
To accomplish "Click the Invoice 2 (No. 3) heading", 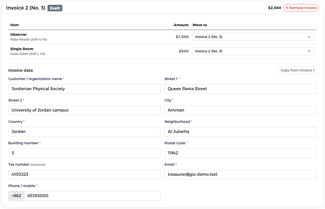I will [x=26, y=8].
